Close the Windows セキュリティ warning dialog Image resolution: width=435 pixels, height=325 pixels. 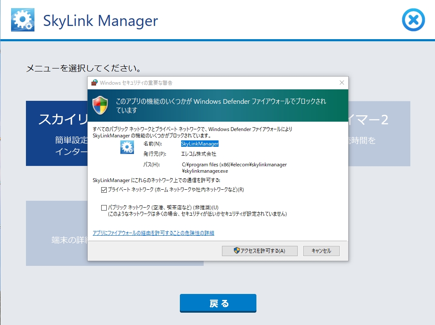(341, 83)
